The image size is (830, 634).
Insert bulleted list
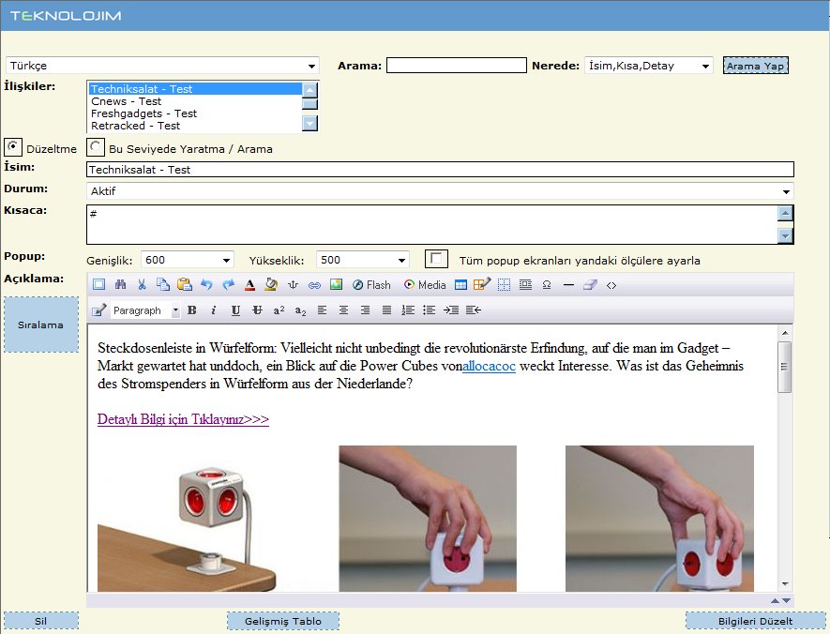pos(430,310)
